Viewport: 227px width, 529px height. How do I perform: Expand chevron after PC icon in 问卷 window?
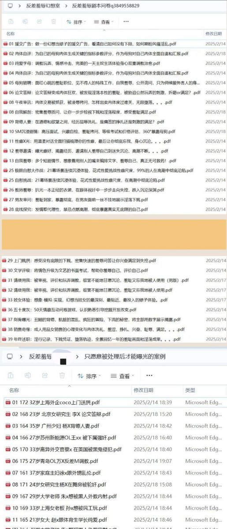20,6
